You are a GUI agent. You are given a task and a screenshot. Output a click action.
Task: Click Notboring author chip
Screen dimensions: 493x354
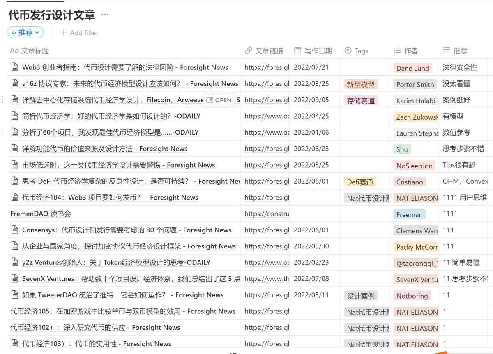[412, 296]
